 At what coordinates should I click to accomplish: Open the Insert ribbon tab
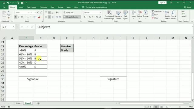(21, 7)
